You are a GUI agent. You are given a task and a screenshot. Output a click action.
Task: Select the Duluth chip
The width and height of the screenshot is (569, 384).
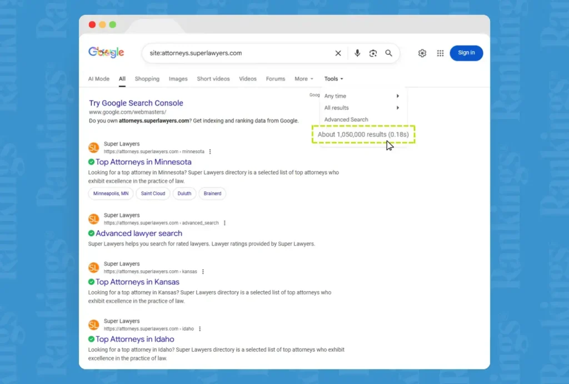[184, 194]
